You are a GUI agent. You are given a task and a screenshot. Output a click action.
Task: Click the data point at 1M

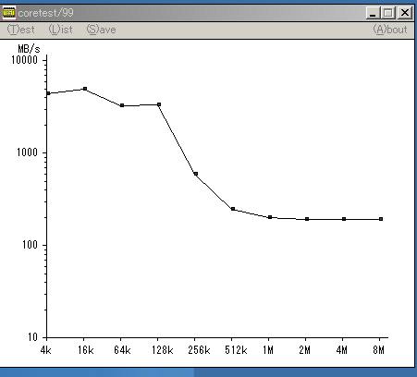click(270, 217)
